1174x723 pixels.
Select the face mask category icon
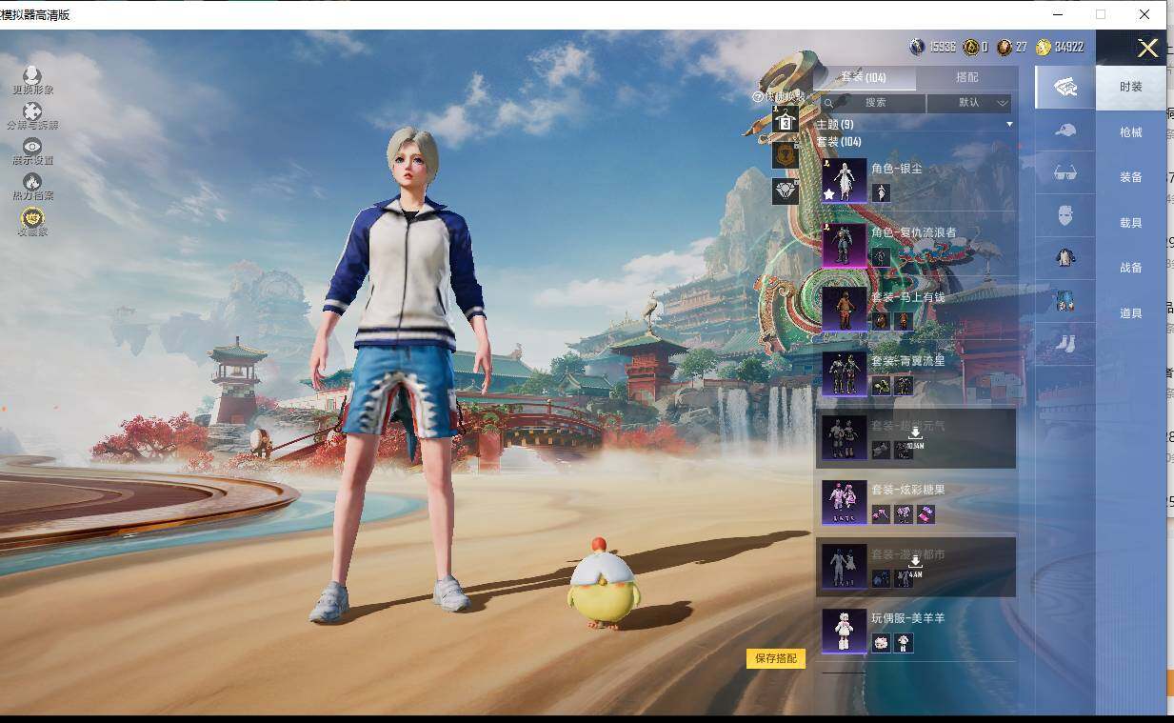pyautogui.click(x=1065, y=215)
